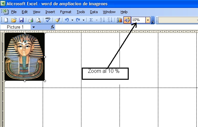Click inside the formula bar
The width and height of the screenshot is (198, 127).
click(x=126, y=27)
